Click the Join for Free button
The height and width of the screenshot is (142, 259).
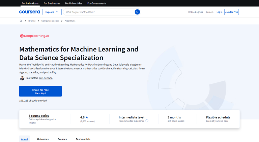pos(231,12)
